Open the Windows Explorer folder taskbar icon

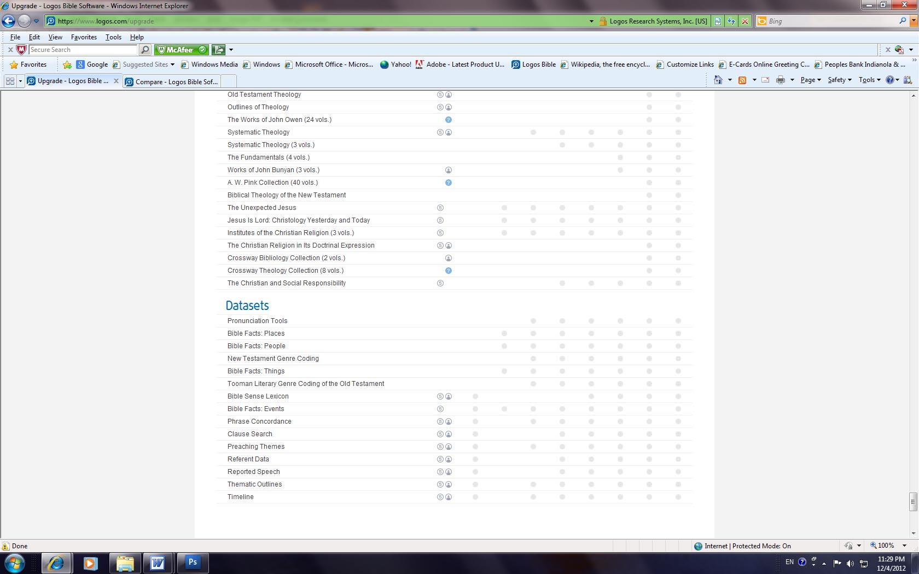125,563
